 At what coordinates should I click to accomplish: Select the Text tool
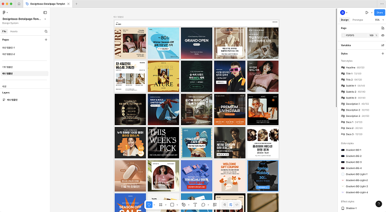pos(195,205)
